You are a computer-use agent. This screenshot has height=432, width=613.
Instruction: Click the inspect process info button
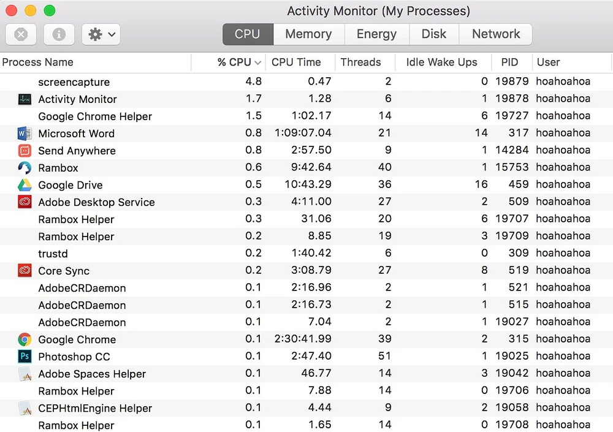pos(59,34)
